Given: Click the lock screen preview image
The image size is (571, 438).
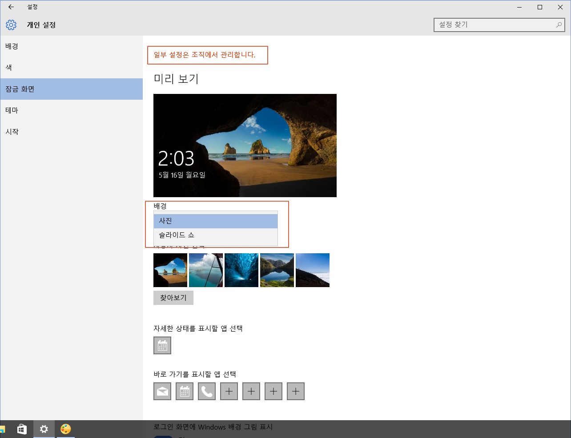Looking at the screenshot, I should (245, 146).
